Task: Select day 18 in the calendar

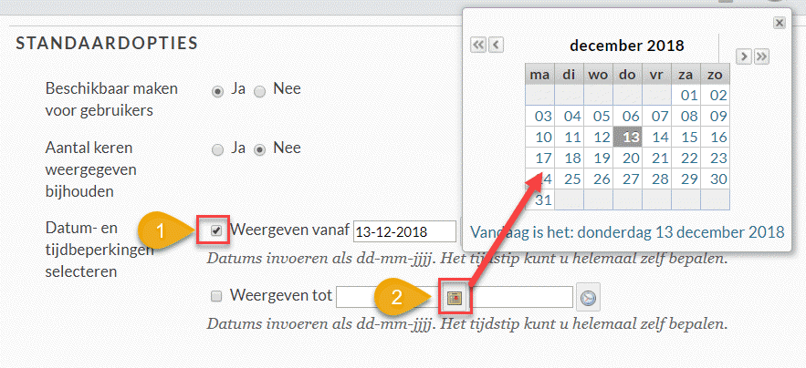Action: [569, 158]
